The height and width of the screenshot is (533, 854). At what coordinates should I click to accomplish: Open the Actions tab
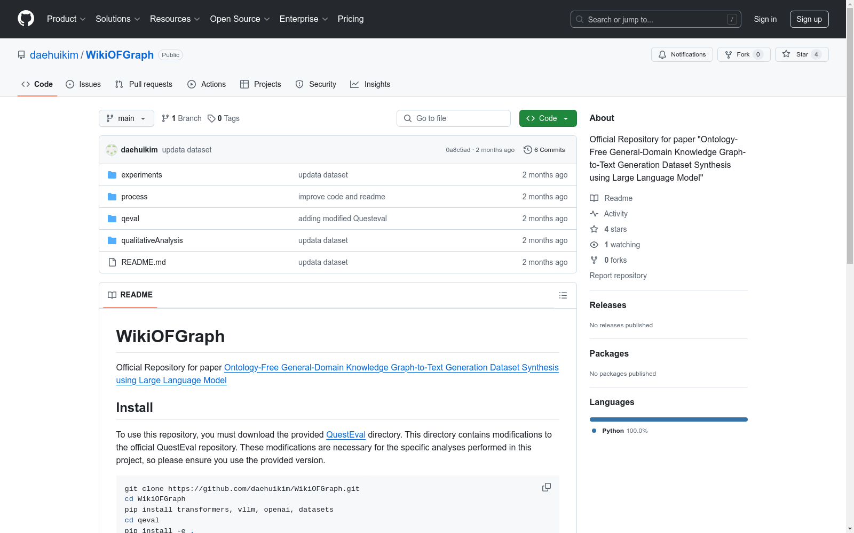click(x=207, y=84)
